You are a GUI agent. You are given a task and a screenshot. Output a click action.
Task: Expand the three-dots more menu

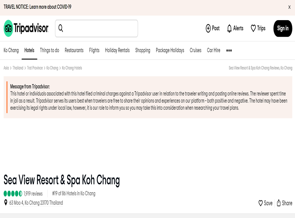click(229, 50)
